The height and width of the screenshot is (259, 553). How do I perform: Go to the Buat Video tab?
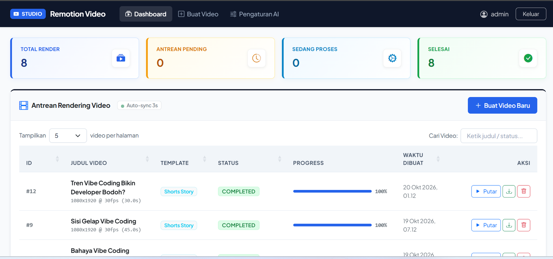pyautogui.click(x=198, y=14)
